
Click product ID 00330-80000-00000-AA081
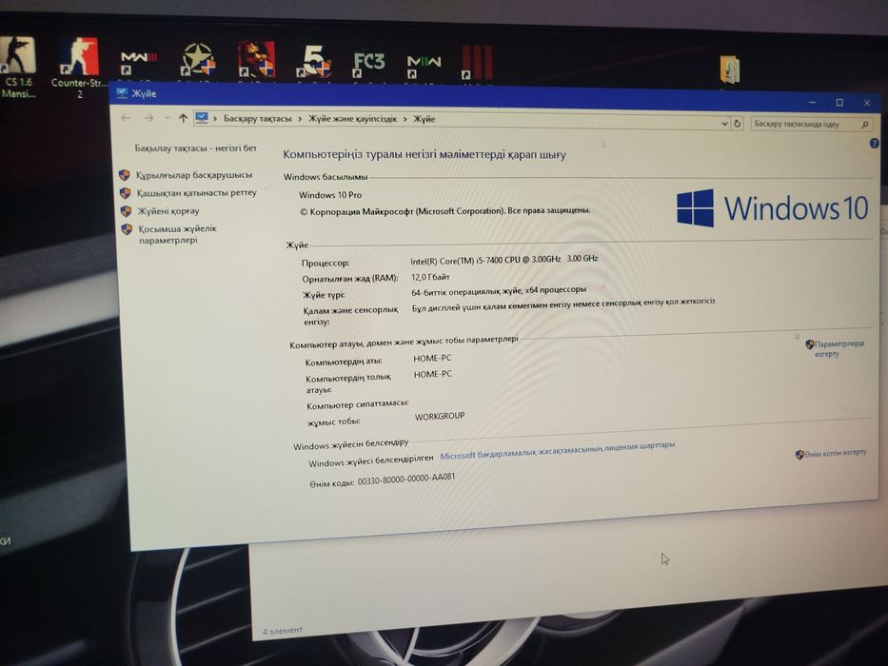point(406,480)
